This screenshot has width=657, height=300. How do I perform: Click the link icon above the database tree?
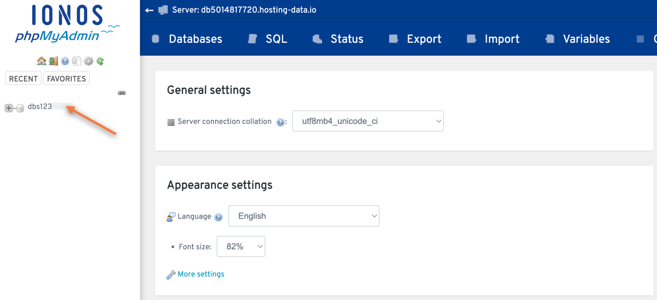click(121, 92)
